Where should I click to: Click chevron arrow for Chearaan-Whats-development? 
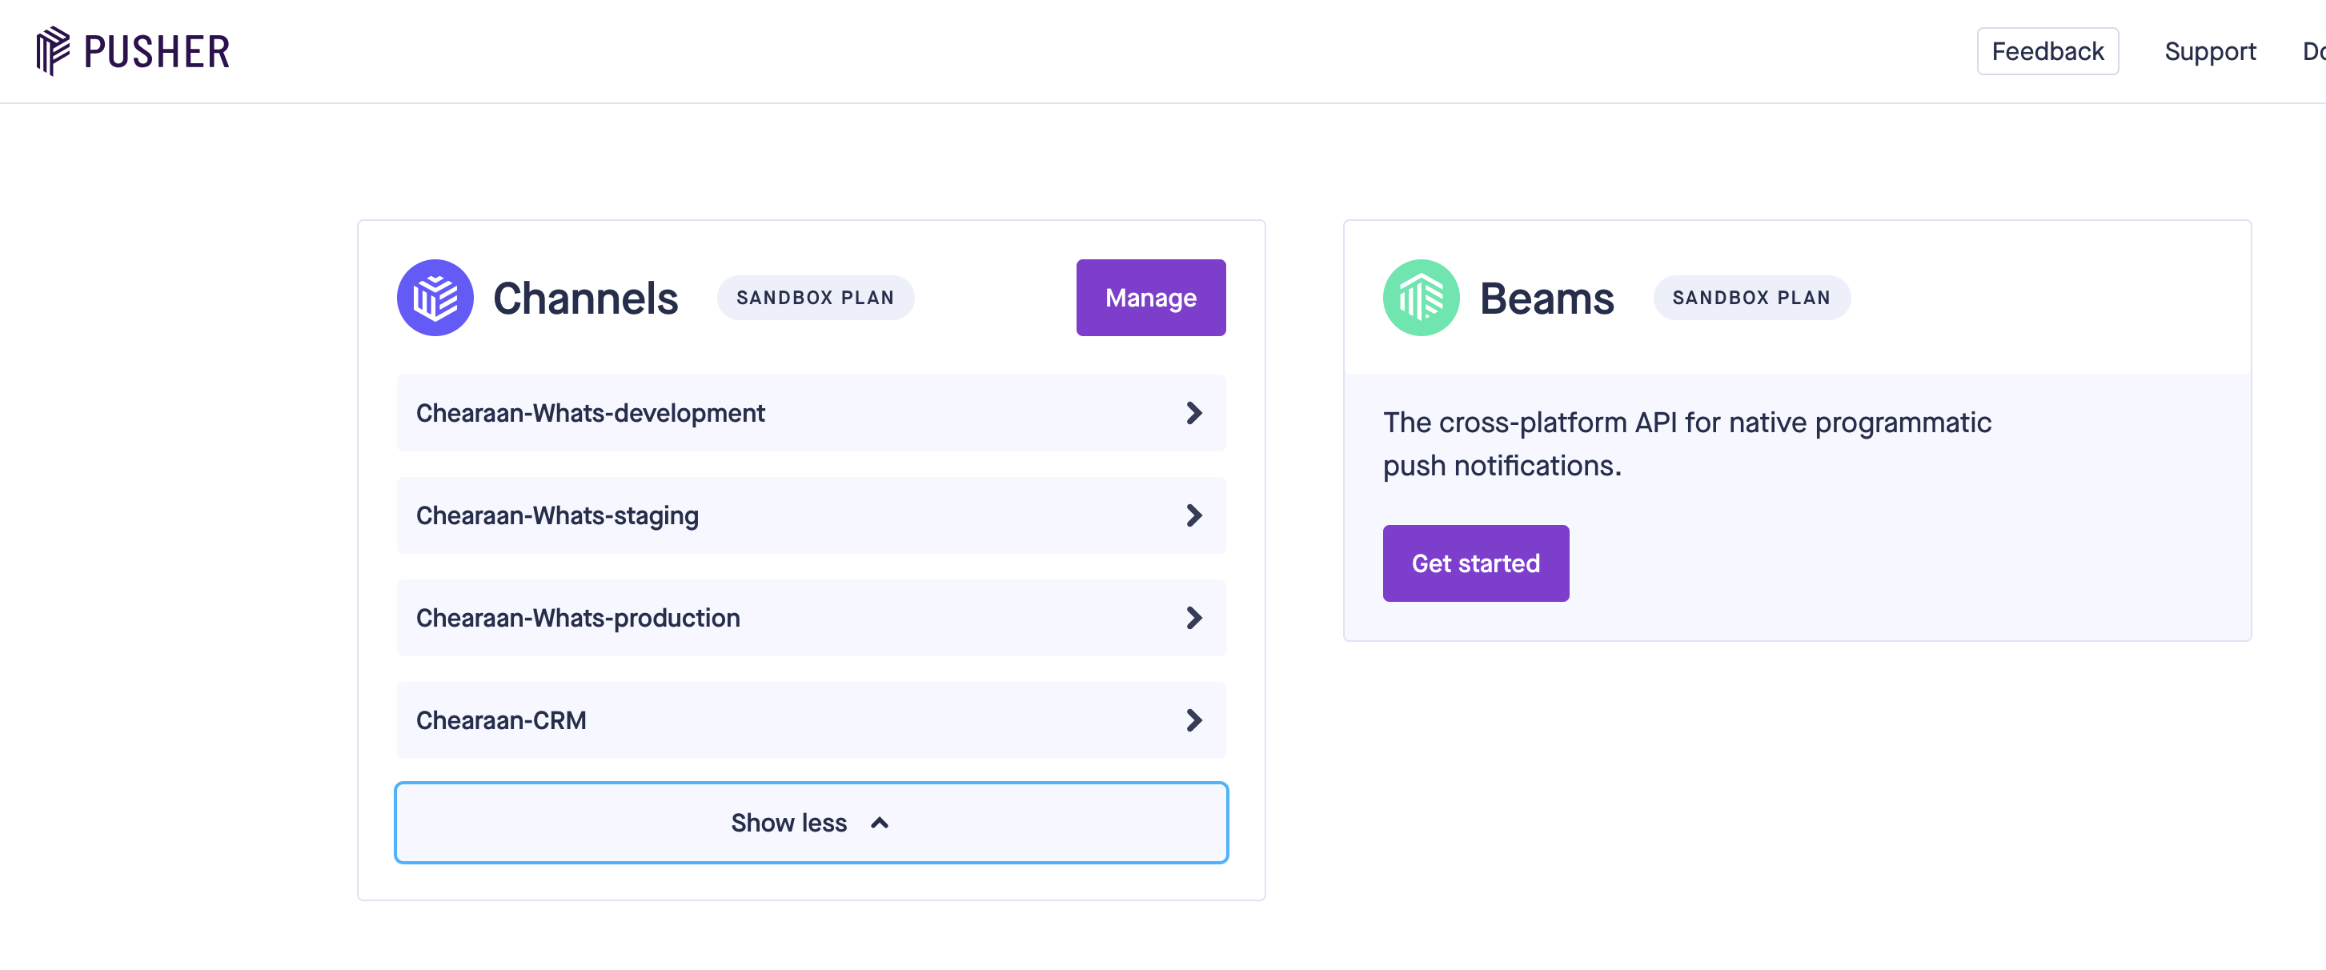[1193, 414]
